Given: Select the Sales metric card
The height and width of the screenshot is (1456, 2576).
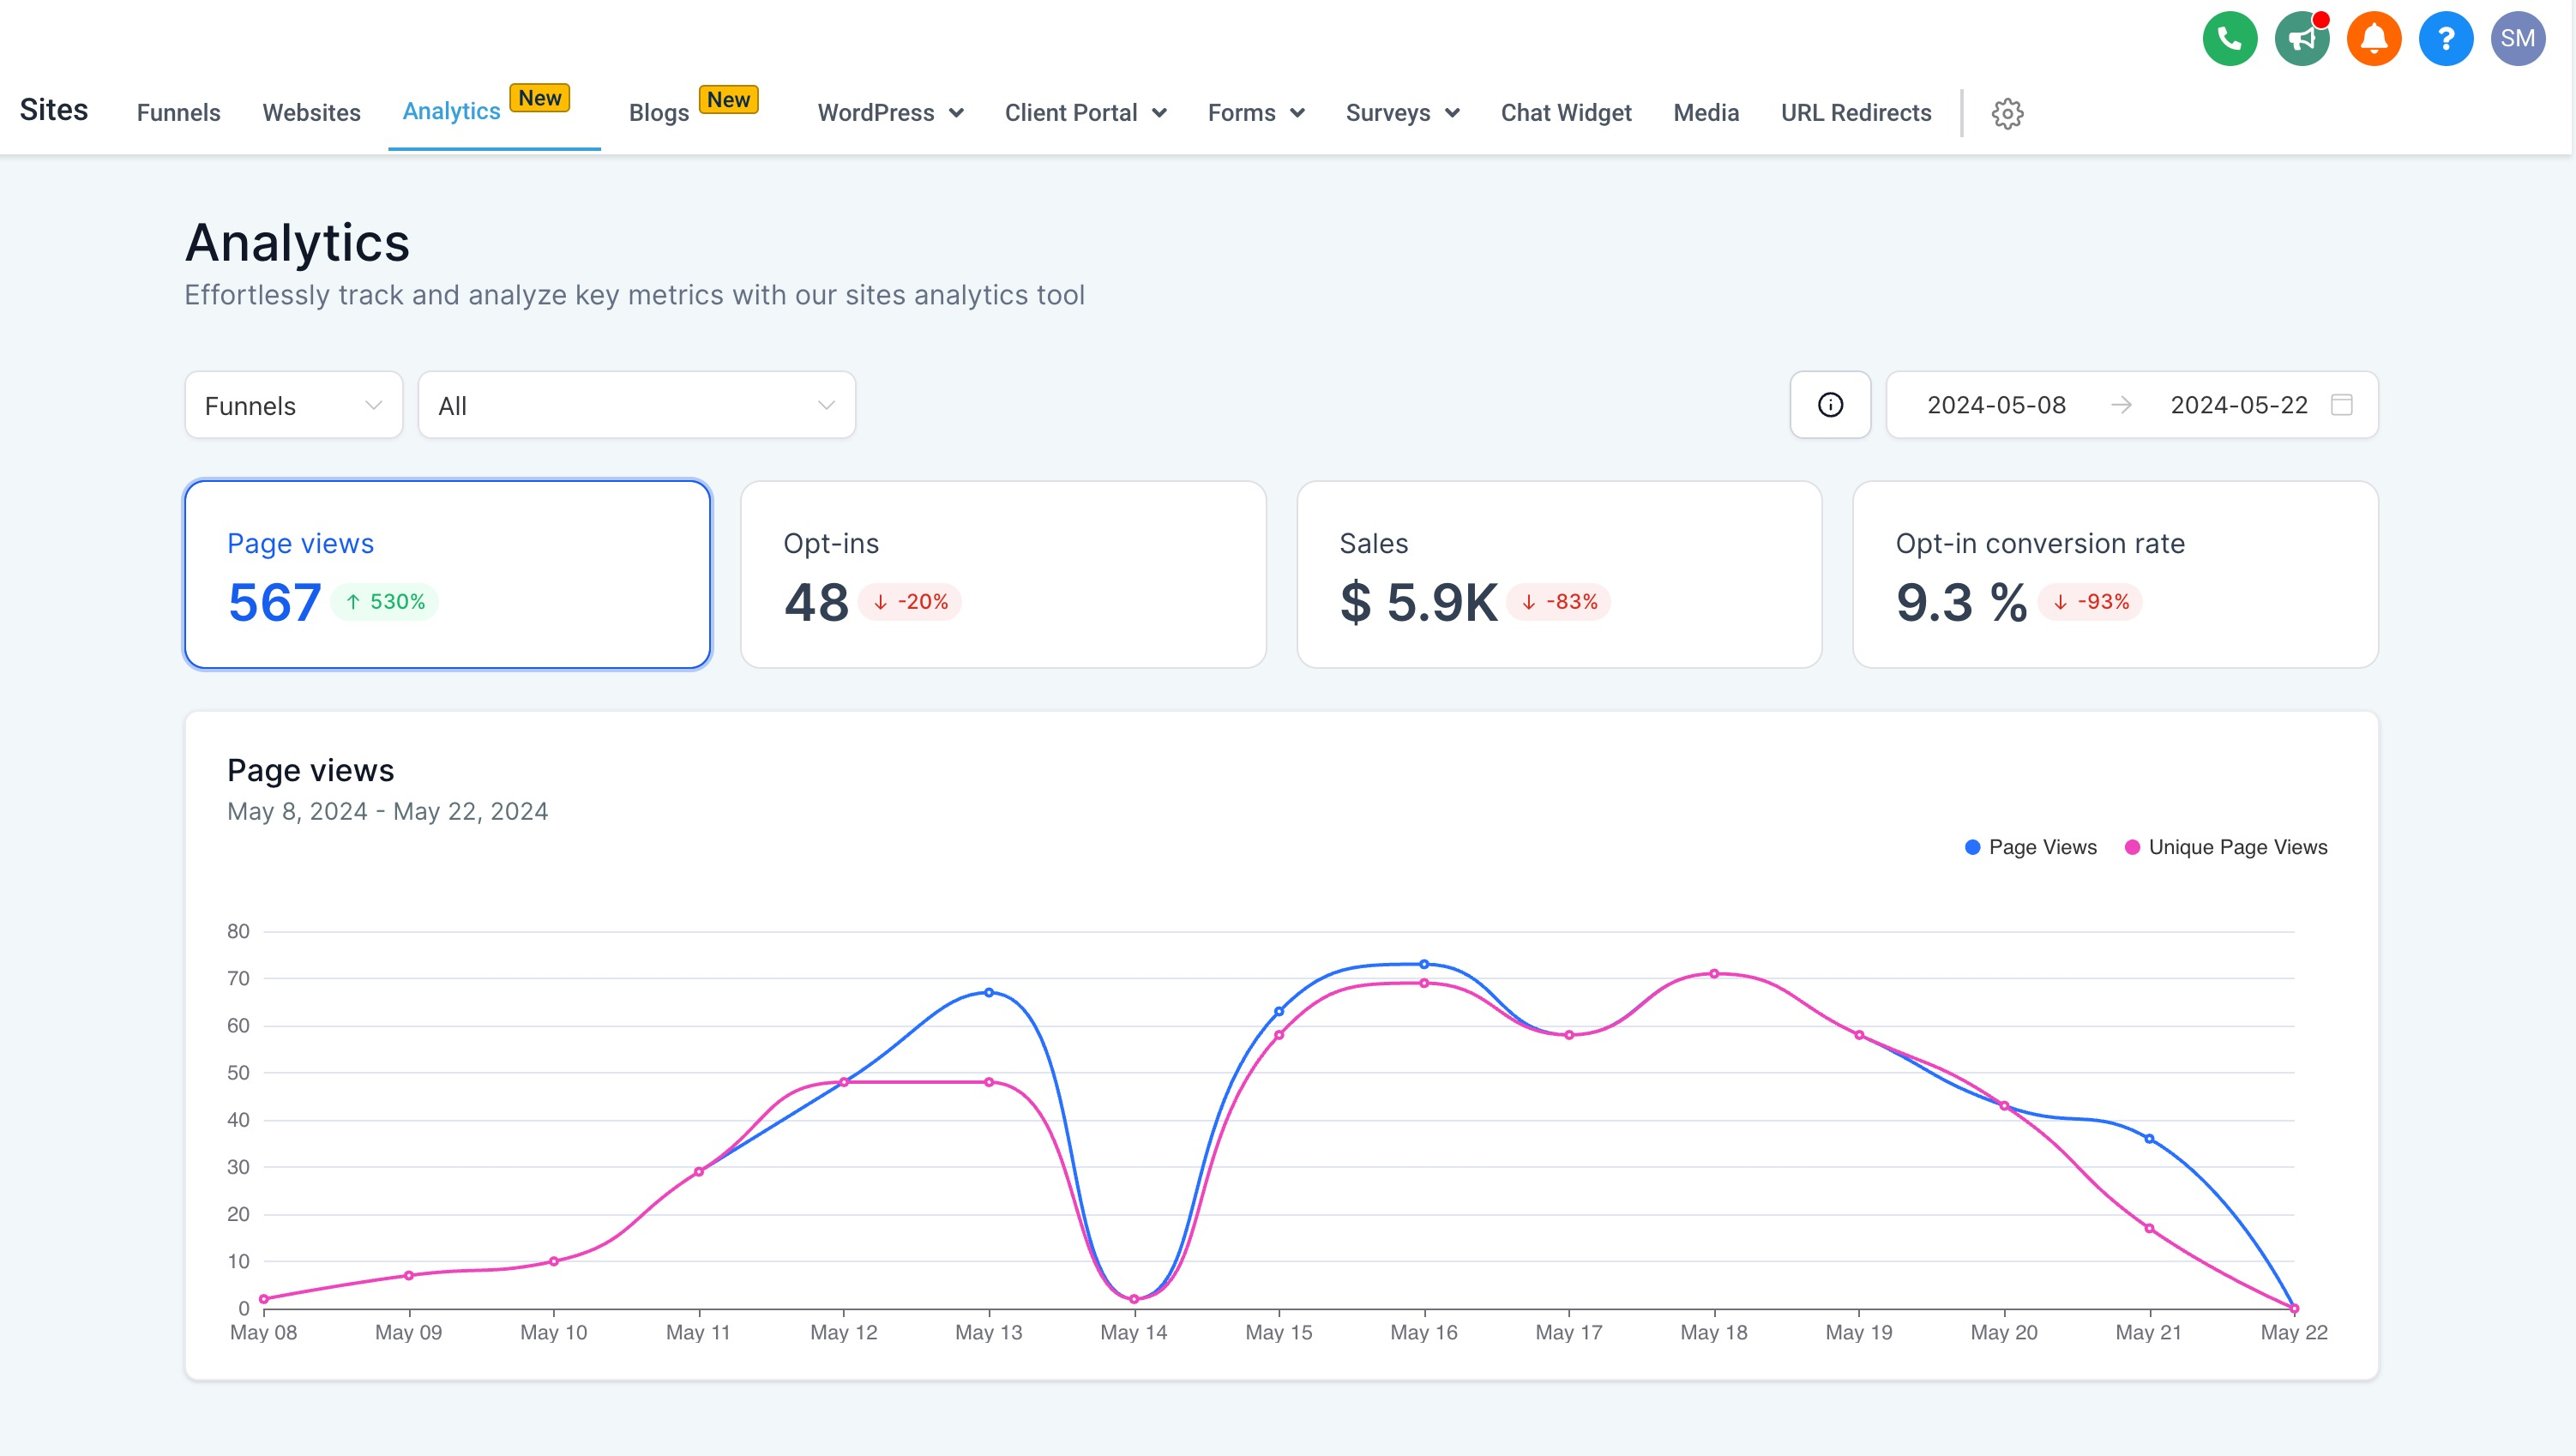Looking at the screenshot, I should tap(1558, 574).
